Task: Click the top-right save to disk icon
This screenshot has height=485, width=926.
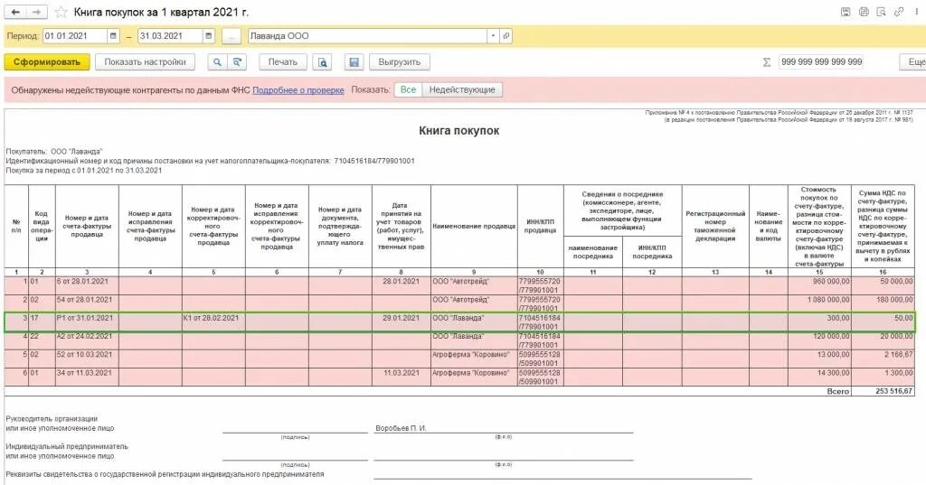Action: pos(846,12)
